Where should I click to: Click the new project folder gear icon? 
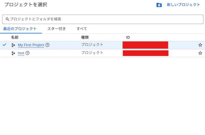(159, 5)
